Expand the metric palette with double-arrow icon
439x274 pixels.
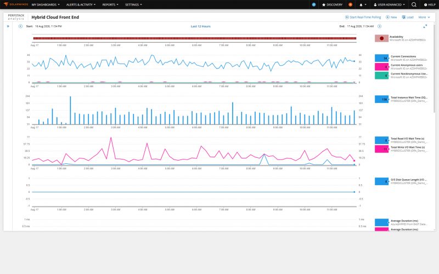[x=8, y=26]
